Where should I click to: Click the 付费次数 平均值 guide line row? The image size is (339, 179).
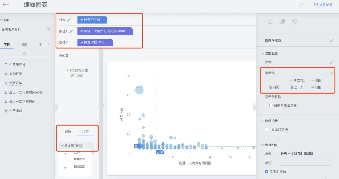tap(295, 81)
